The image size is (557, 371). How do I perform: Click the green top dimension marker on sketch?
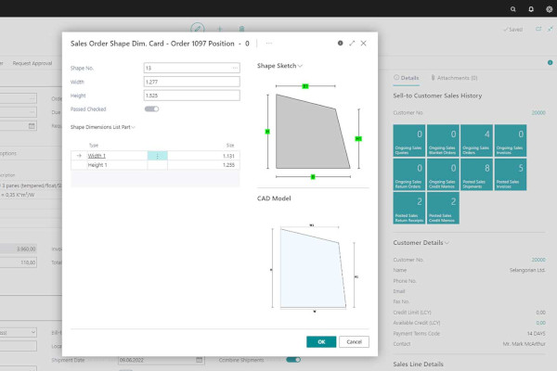tap(305, 86)
